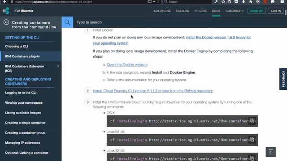The image size is (287, 161).
Task: Click the OS X cf install-plugin code block
Action: [182, 121]
